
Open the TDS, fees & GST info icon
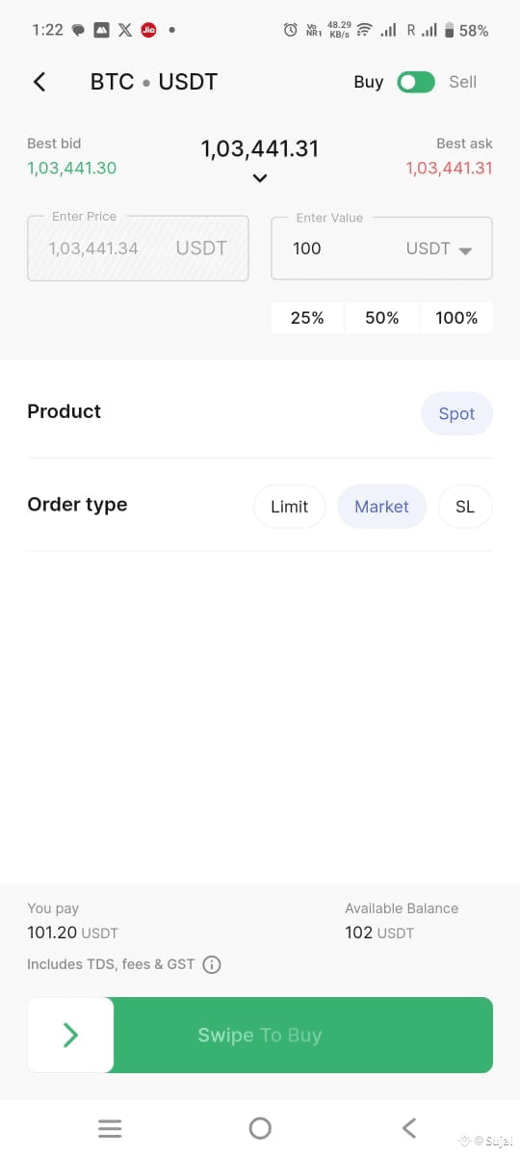coord(212,964)
